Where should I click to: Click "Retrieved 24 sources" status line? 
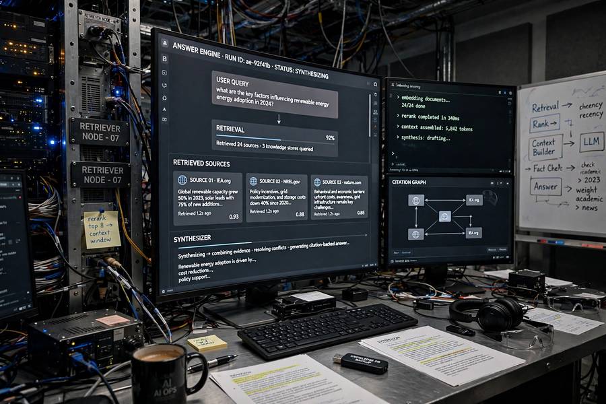pyautogui.click(x=265, y=146)
